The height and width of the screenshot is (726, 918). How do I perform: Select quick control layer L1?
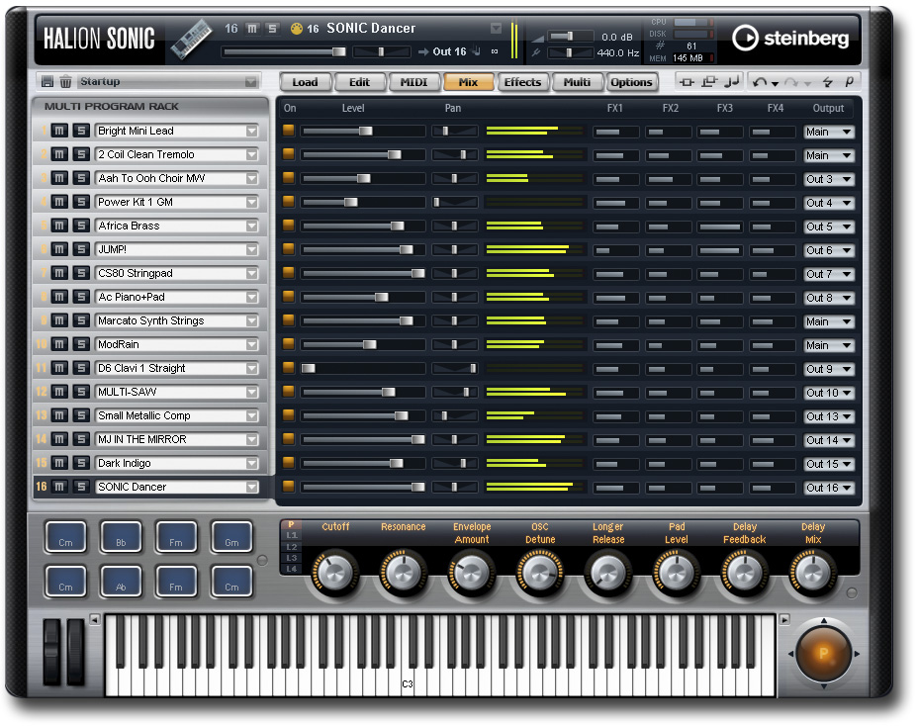coord(292,535)
